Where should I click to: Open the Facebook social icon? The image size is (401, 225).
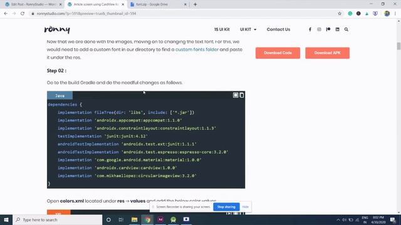(310, 29)
